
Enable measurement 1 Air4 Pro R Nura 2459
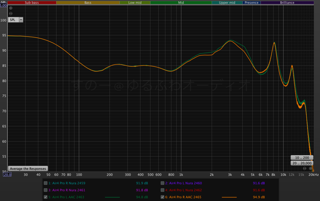click(x=46, y=183)
